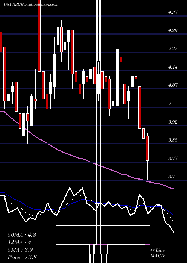
Task: Click the 4.22 price level label
Action: point(173,49)
